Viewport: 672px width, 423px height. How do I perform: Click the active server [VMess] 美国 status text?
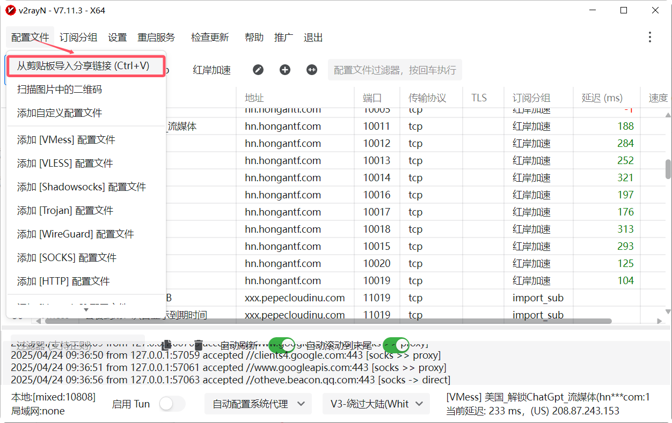[548, 397]
